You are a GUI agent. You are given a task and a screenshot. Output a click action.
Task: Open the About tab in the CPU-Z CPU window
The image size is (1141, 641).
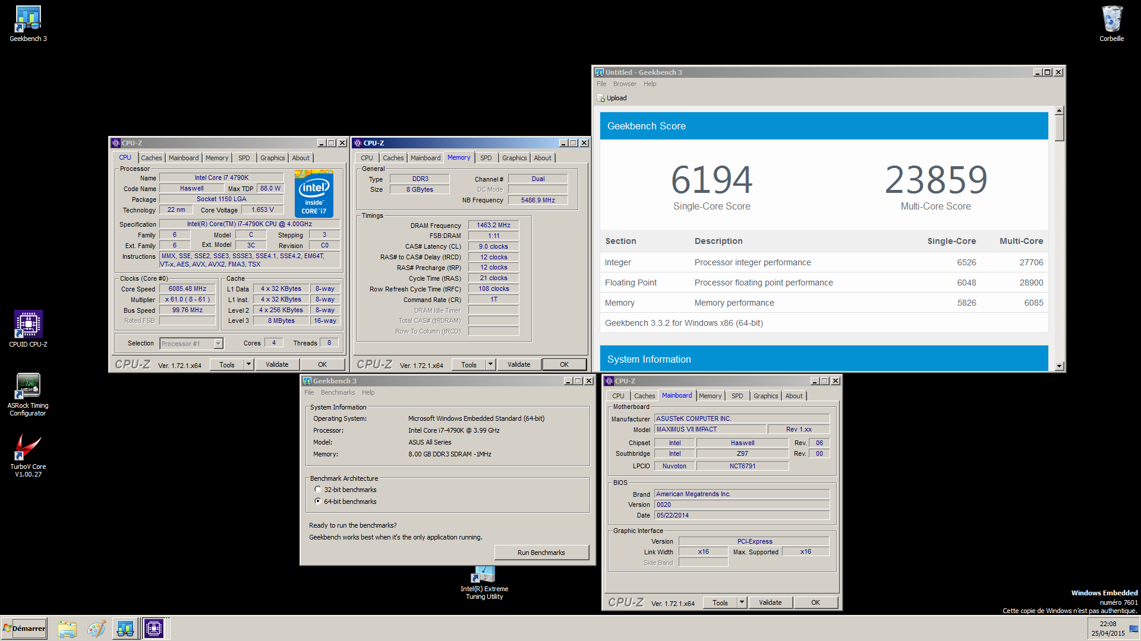pos(301,158)
